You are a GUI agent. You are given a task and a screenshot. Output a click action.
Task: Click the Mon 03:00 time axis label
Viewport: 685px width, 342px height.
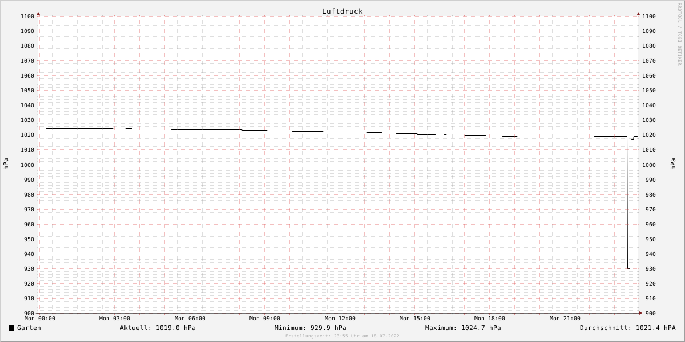115,319
